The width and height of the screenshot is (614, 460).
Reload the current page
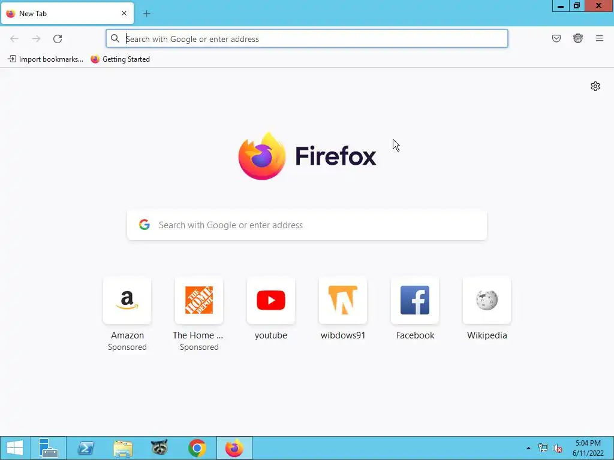58,39
